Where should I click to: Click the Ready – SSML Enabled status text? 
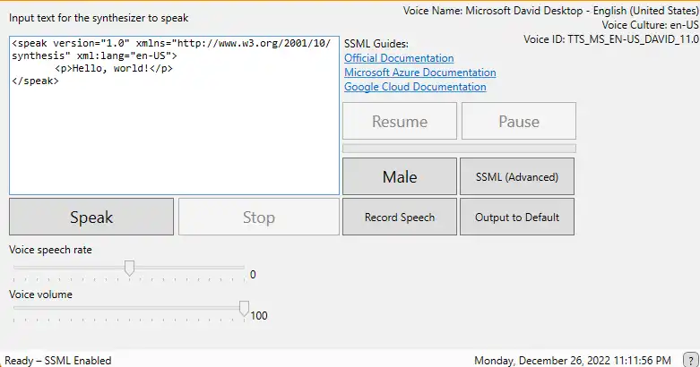[60, 360]
